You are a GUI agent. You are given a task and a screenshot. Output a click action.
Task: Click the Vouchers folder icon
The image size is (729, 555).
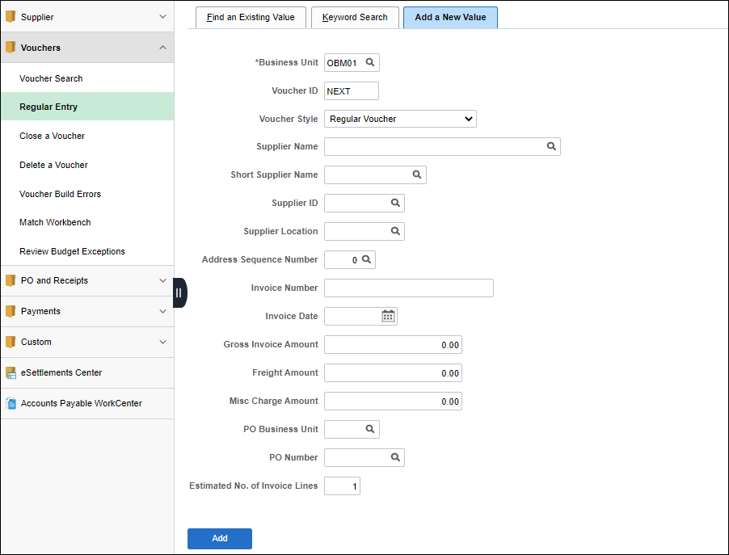(x=11, y=48)
